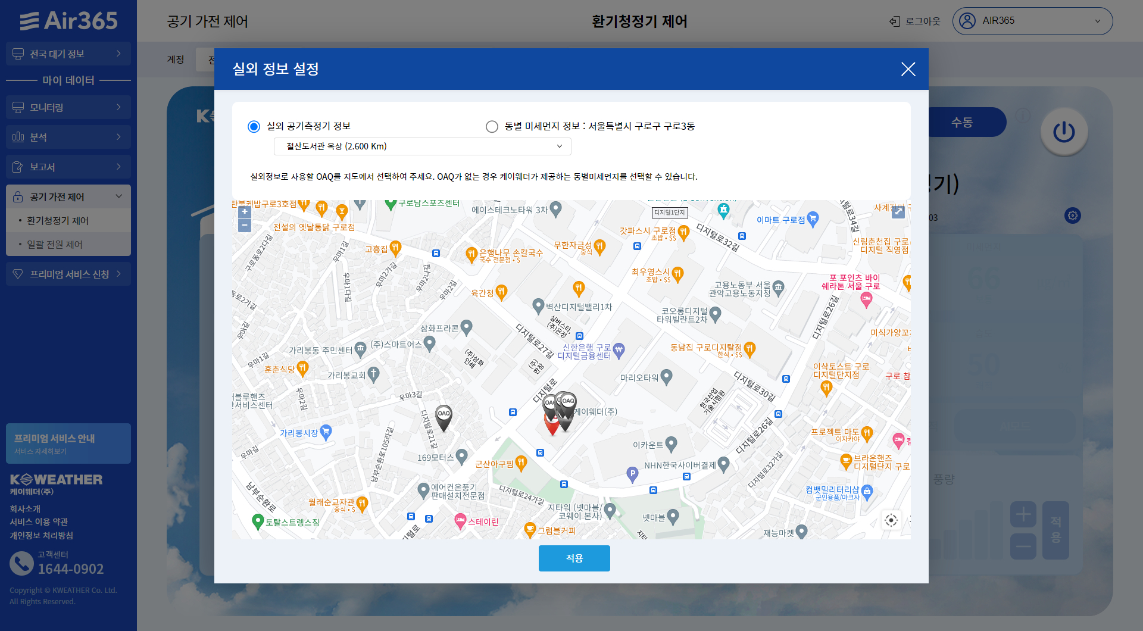Expand the 보고서 sidebar menu
1143x631 pixels.
[x=68, y=167]
